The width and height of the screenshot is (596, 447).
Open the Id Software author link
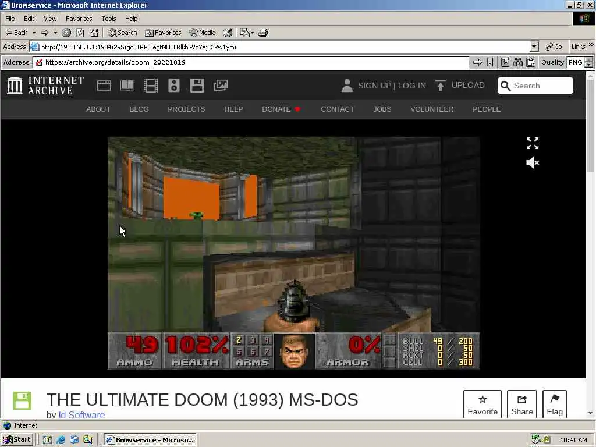pos(81,414)
